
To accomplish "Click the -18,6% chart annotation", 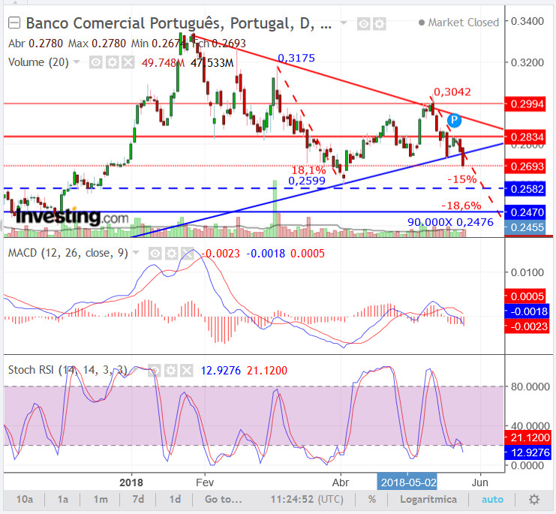I will [461, 206].
